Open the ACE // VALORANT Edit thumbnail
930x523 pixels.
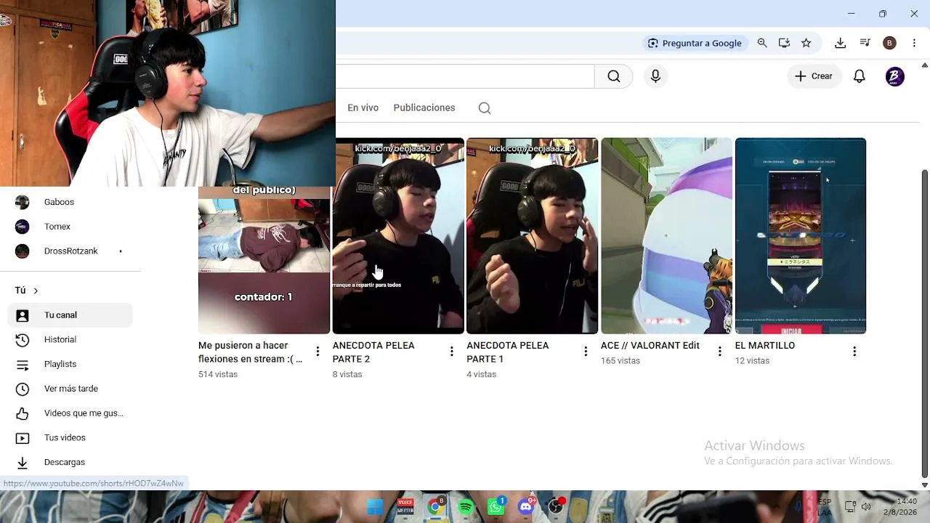(666, 236)
